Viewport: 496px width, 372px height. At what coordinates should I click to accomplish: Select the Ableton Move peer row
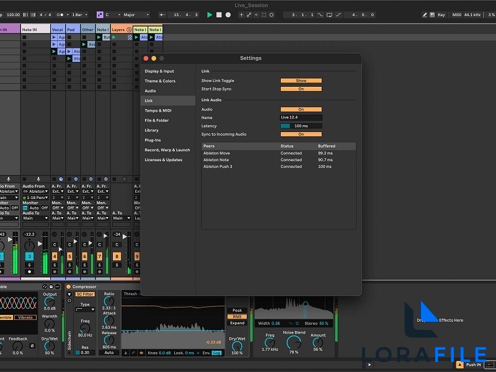[x=278, y=153]
